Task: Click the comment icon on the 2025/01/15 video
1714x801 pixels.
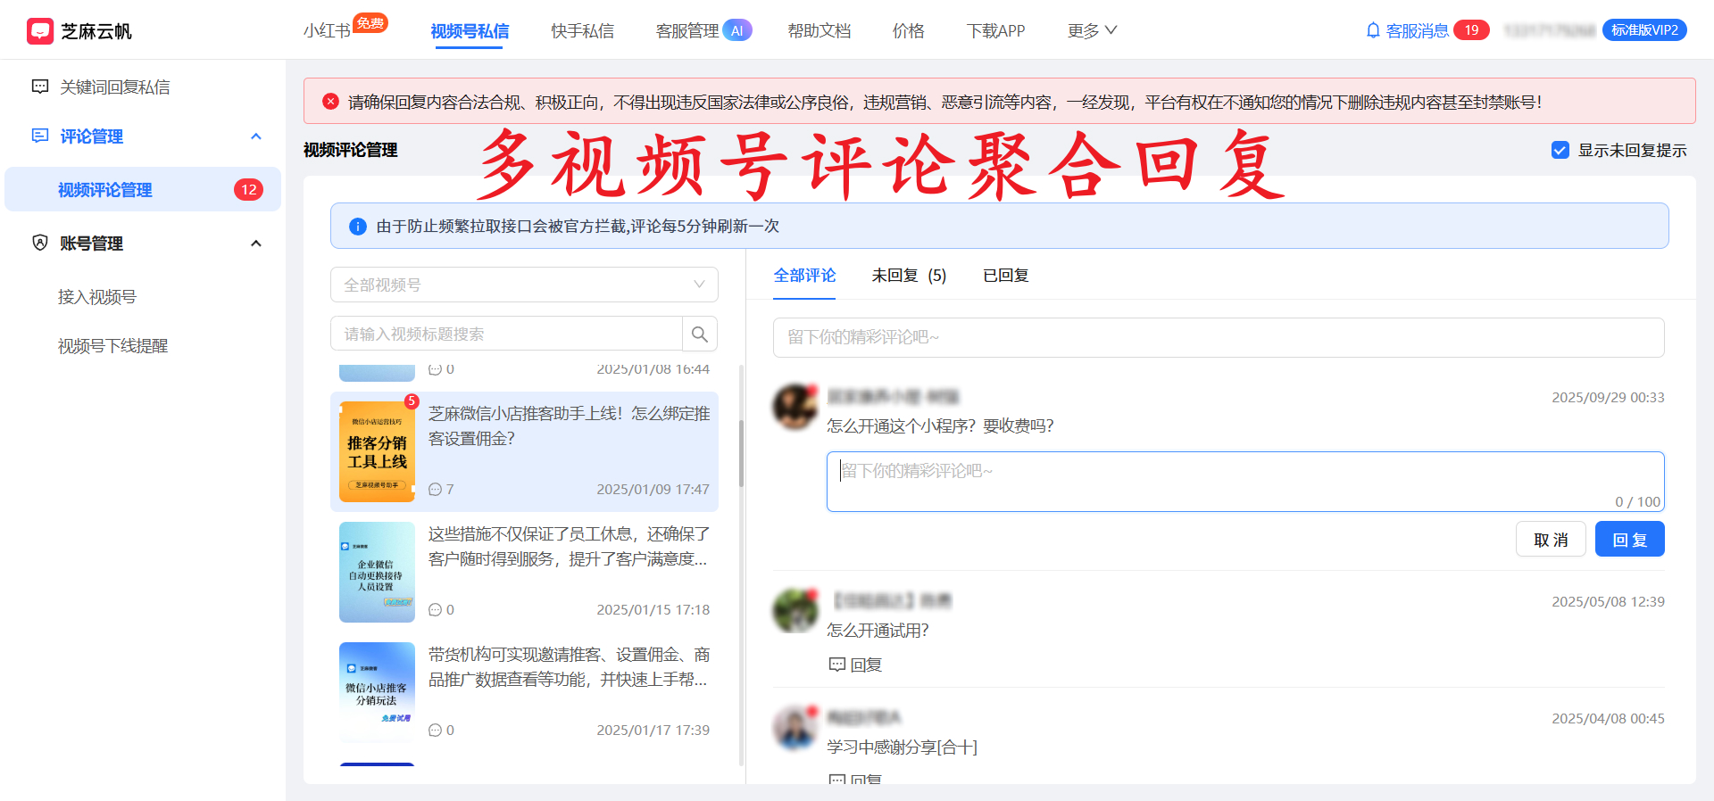Action: coord(435,609)
